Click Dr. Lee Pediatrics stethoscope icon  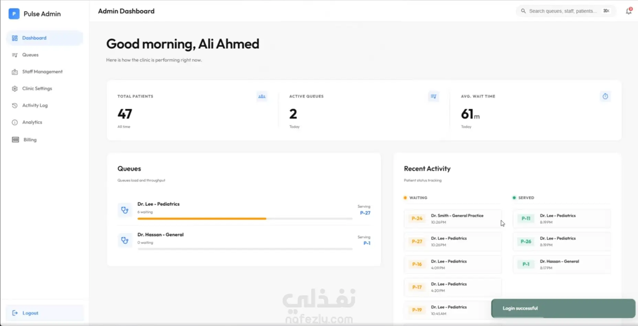(x=125, y=210)
